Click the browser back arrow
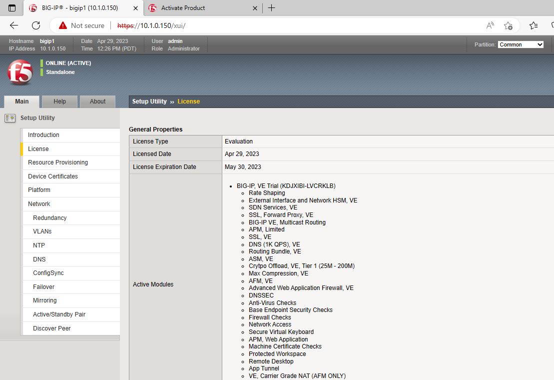Image resolution: width=554 pixels, height=380 pixels. pos(14,25)
